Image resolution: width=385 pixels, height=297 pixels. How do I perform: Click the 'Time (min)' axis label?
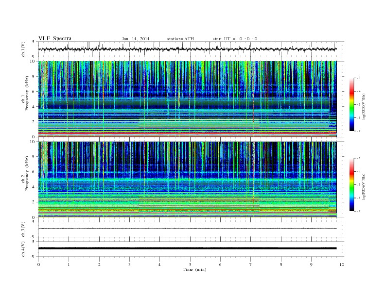(194, 269)
